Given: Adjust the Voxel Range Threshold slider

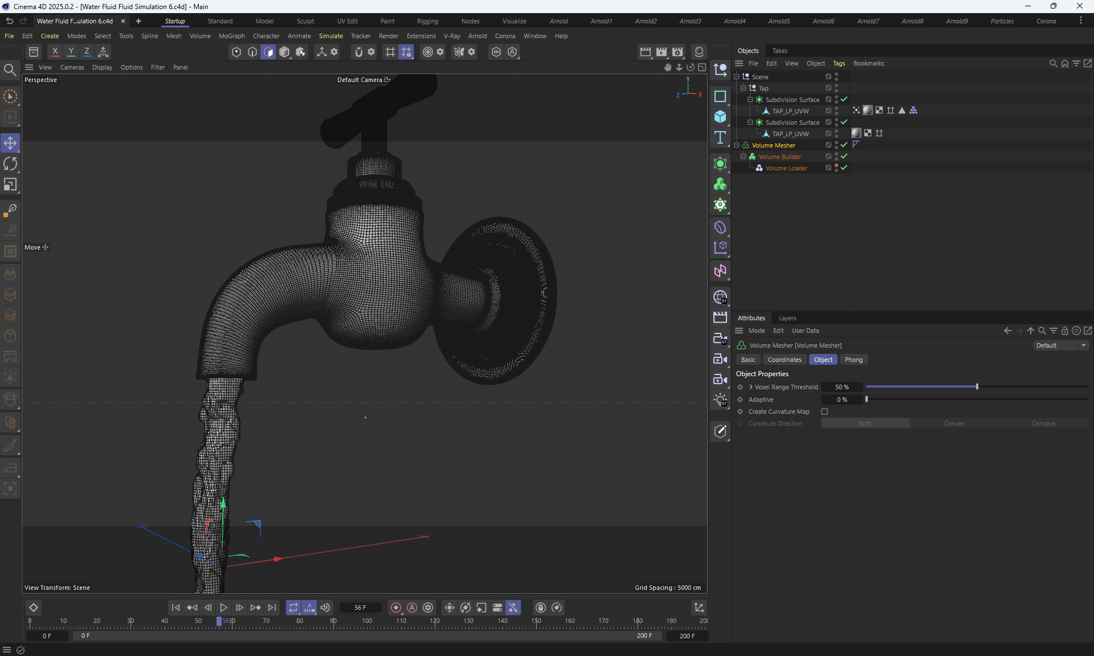Looking at the screenshot, I should tap(977, 387).
